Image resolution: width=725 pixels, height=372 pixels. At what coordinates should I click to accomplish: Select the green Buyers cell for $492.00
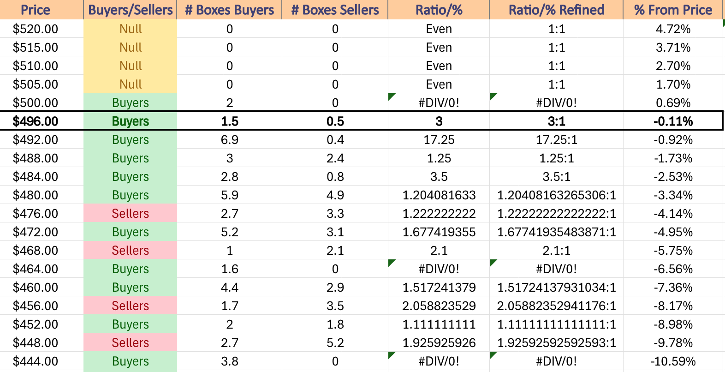[130, 139]
